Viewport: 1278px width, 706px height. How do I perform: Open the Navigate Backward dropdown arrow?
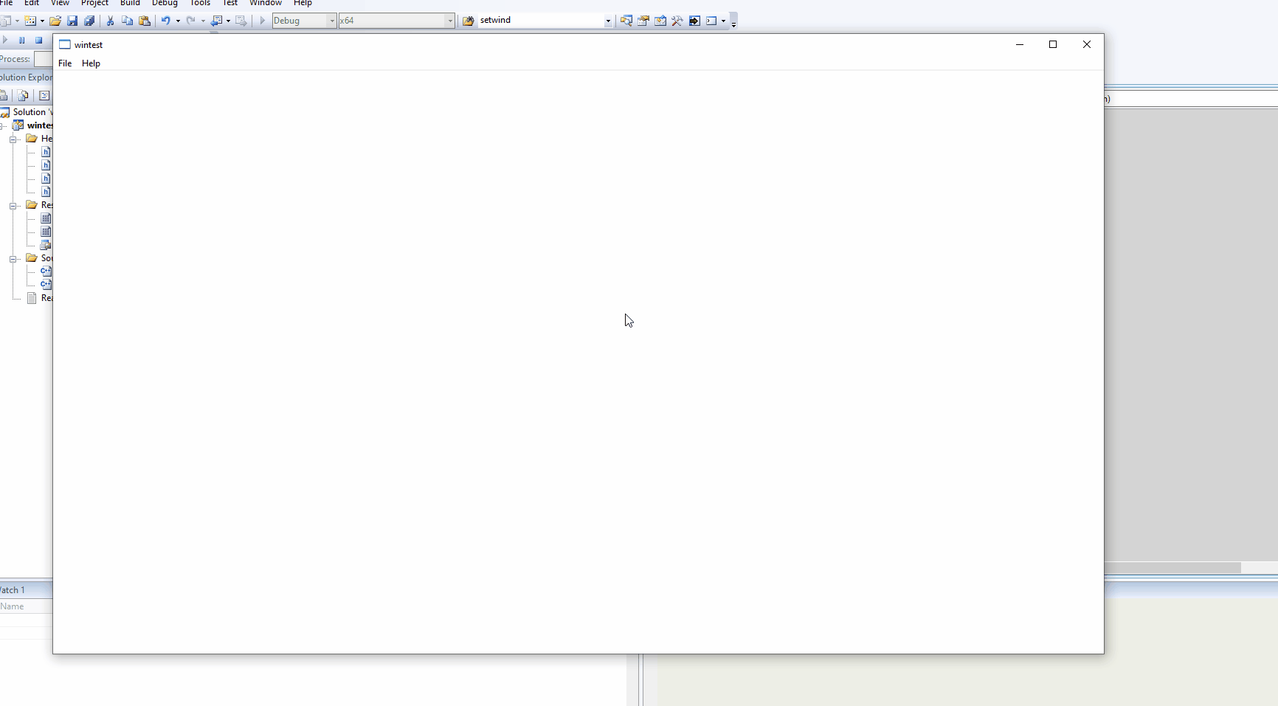[228, 21]
